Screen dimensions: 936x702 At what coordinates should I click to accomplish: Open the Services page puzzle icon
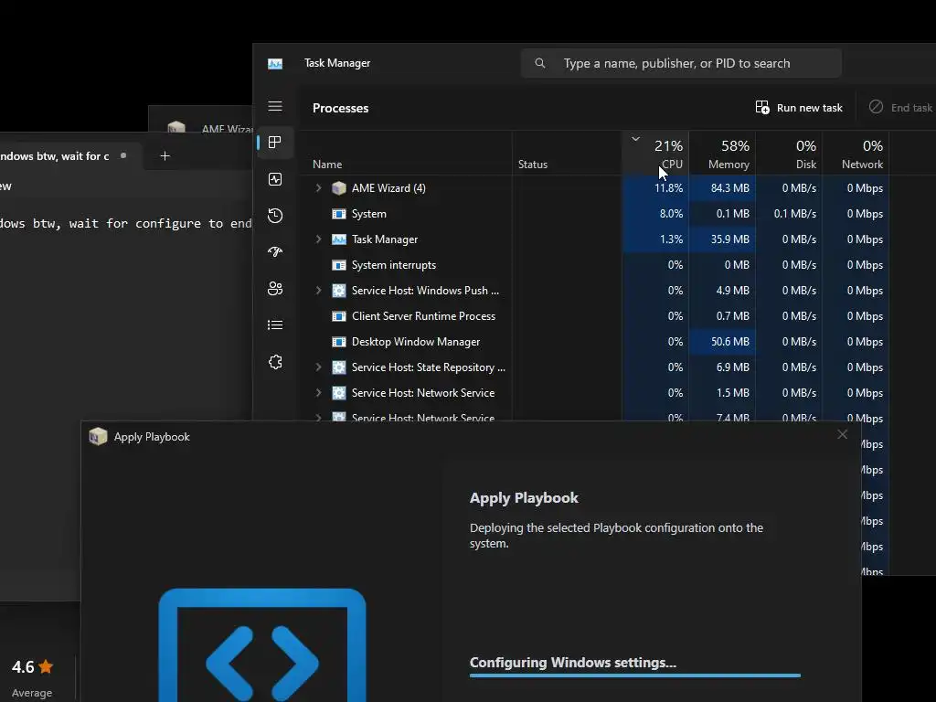(x=275, y=362)
